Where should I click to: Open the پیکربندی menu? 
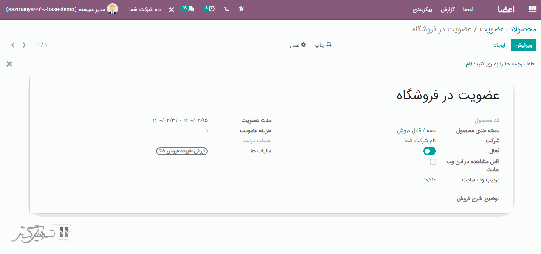click(423, 9)
